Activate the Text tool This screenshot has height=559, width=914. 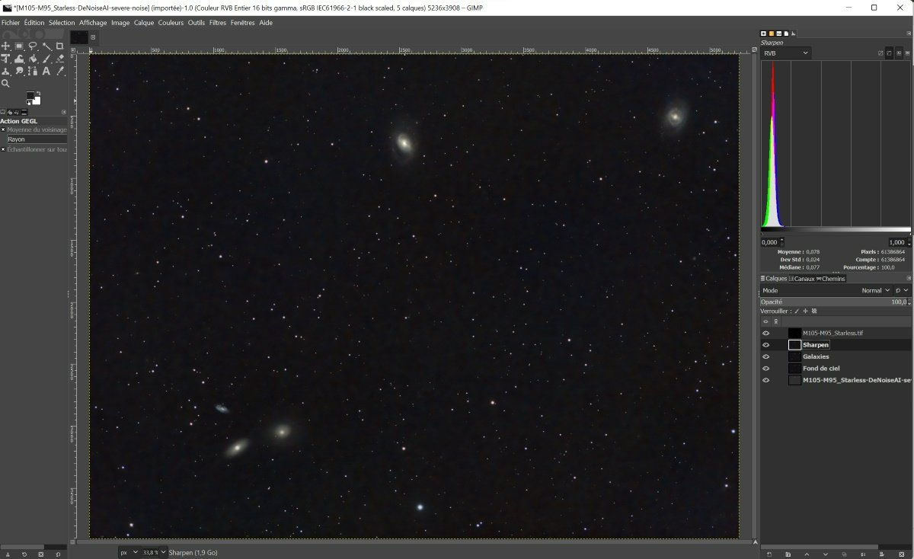46,71
